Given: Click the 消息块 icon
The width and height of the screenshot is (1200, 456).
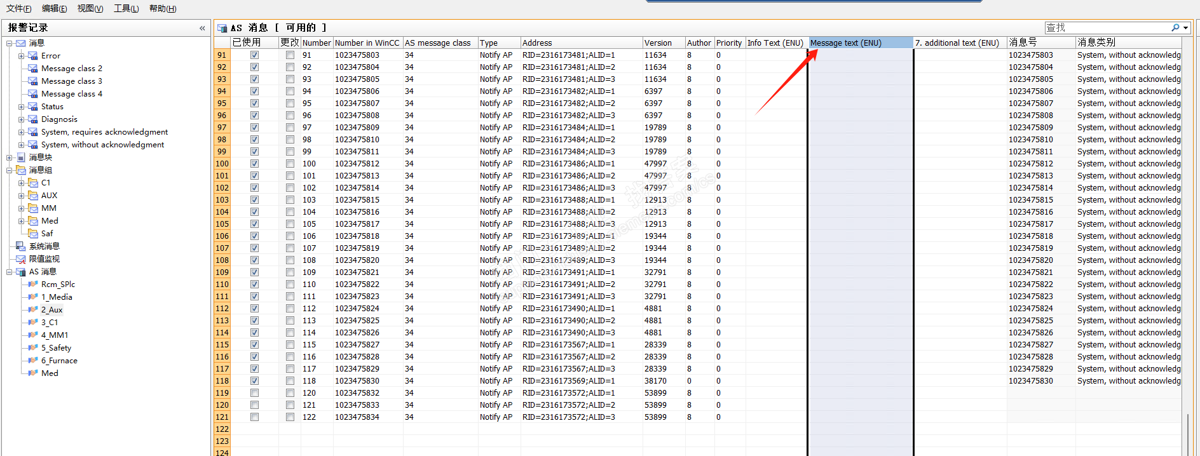Looking at the screenshot, I should [x=21, y=158].
